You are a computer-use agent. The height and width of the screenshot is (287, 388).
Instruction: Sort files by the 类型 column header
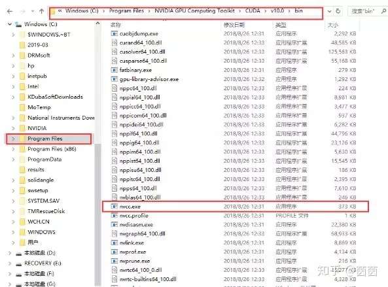point(281,25)
